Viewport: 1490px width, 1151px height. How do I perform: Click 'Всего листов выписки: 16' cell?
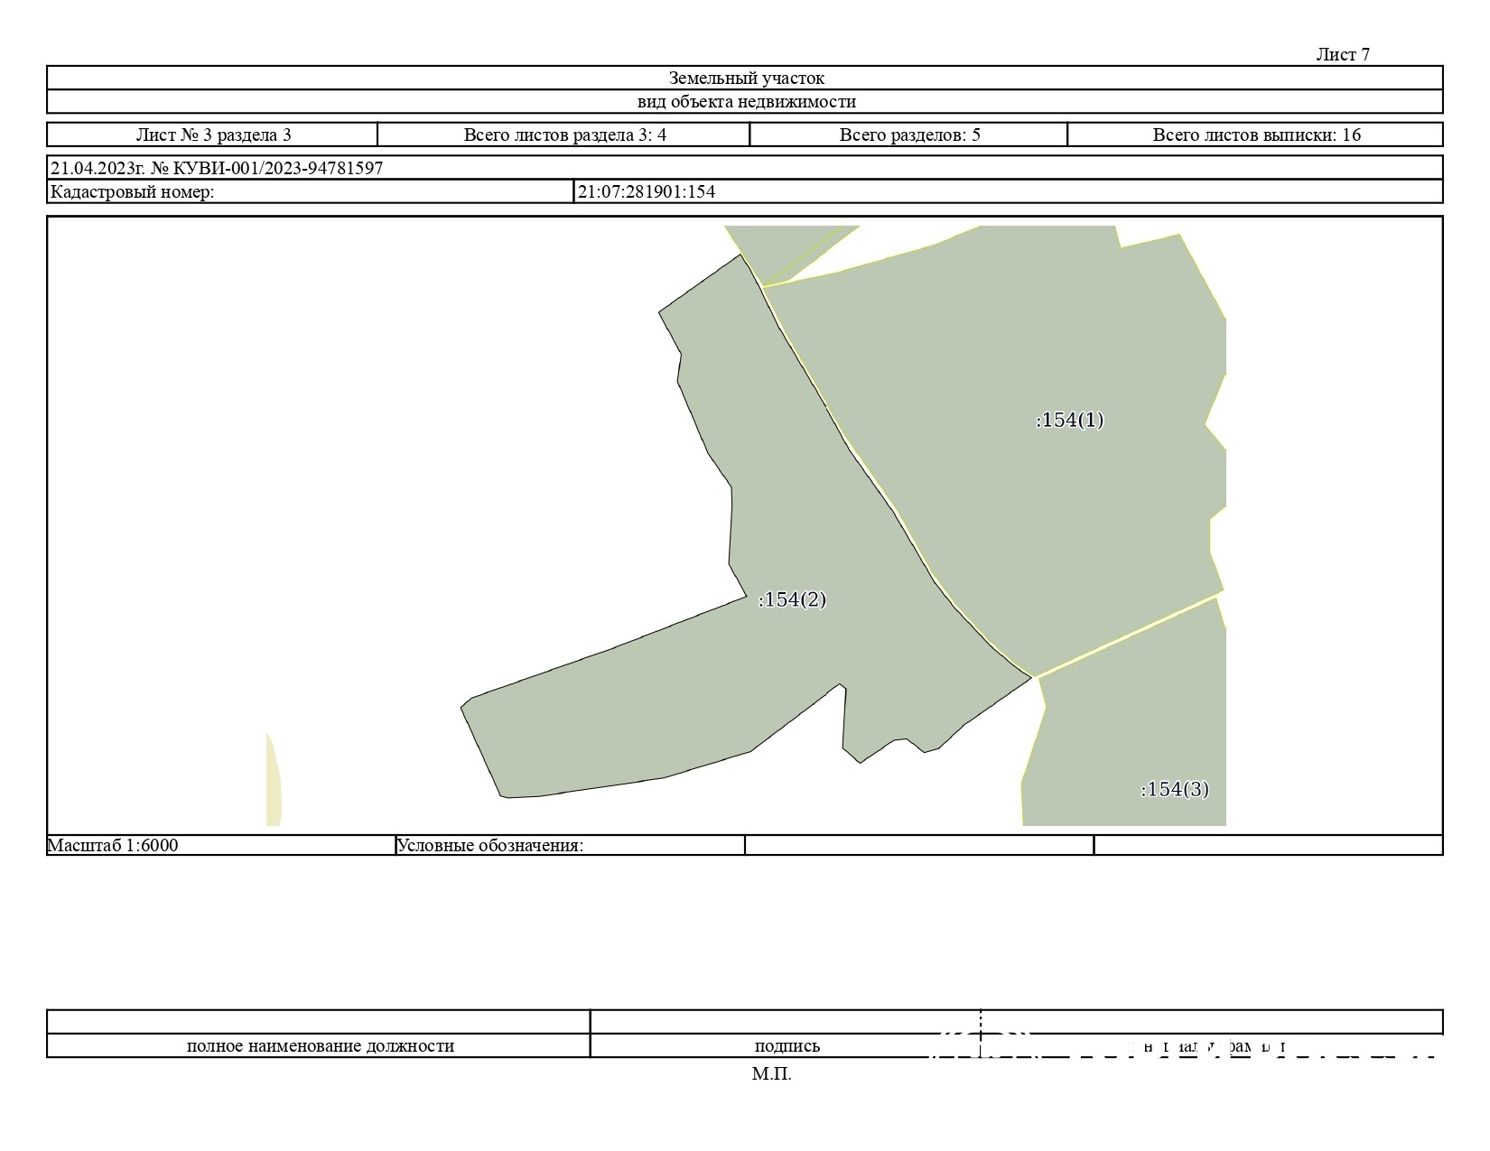click(x=1256, y=135)
